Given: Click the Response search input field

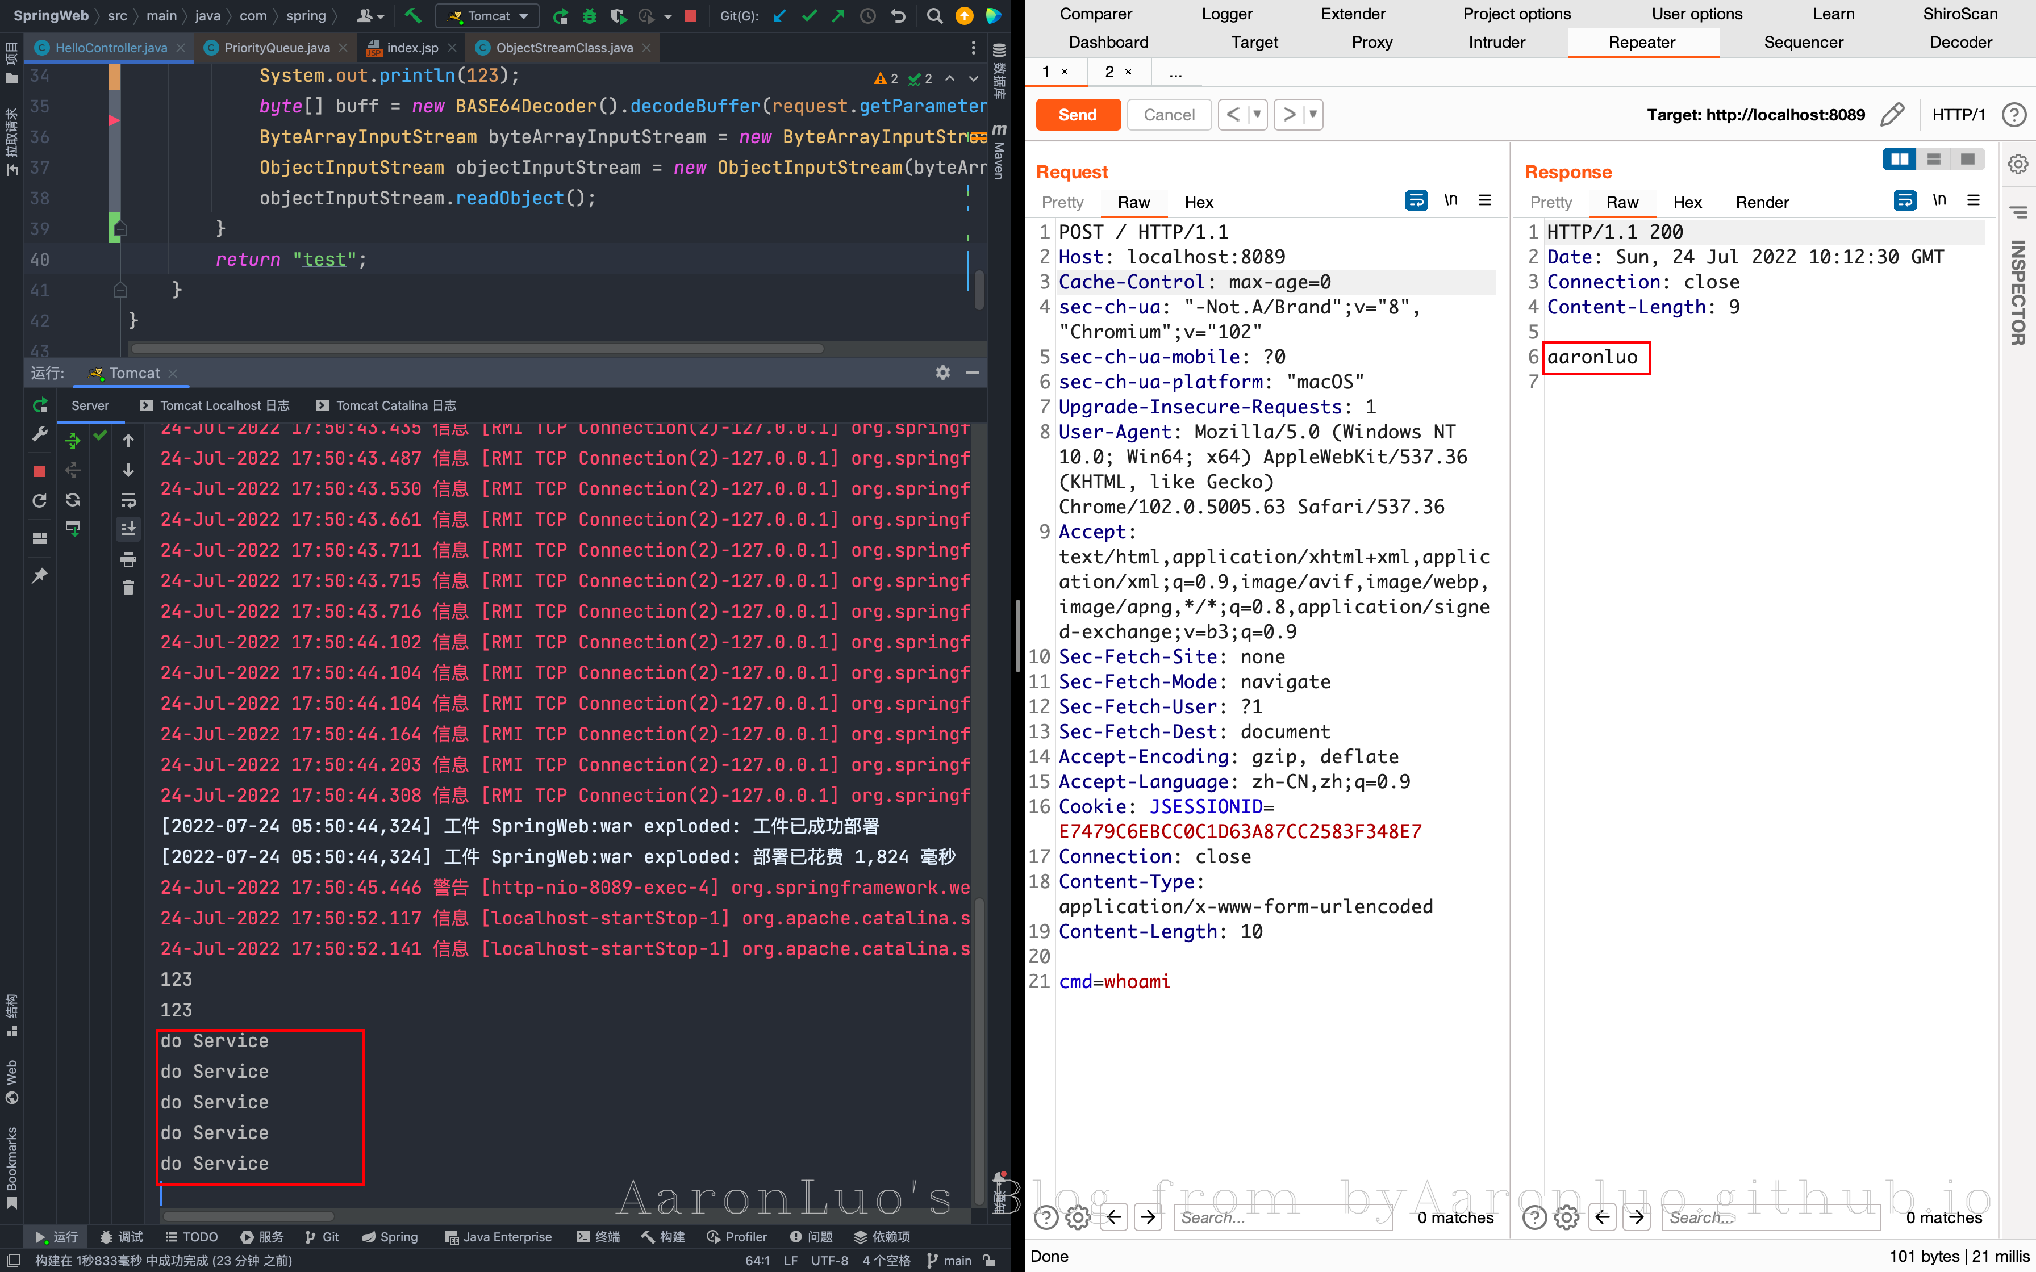Looking at the screenshot, I should [1771, 1217].
